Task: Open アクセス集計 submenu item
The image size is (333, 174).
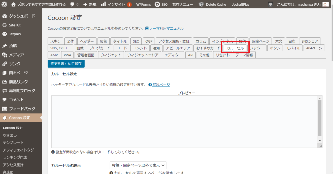Action: click(13, 165)
